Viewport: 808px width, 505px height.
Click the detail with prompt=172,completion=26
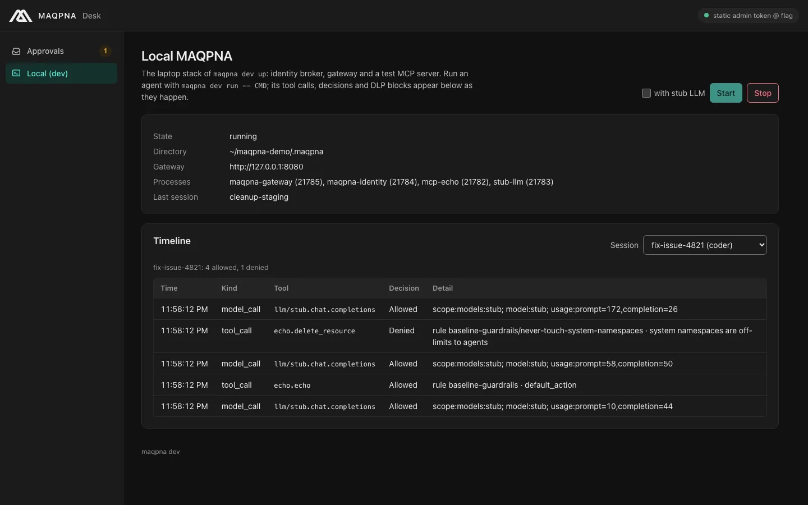click(555, 309)
